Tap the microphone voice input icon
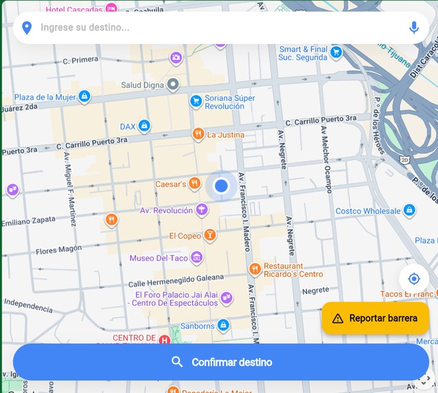 click(414, 27)
